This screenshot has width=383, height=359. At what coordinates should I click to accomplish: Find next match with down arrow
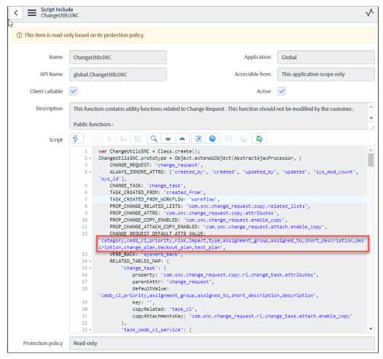[x=168, y=139]
